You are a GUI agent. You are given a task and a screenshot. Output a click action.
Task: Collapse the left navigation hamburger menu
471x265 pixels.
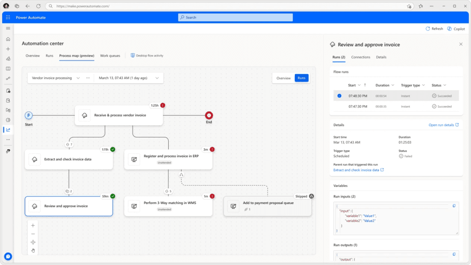coord(8,28)
